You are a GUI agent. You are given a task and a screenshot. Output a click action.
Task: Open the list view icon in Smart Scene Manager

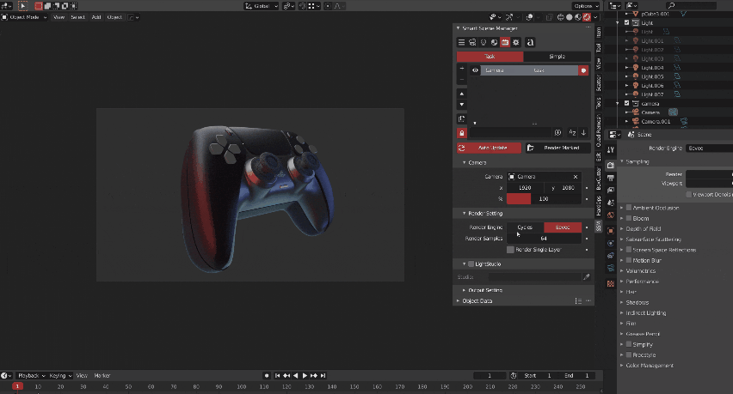(x=461, y=42)
